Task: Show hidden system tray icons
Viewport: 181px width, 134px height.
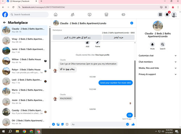Action: click(156, 131)
